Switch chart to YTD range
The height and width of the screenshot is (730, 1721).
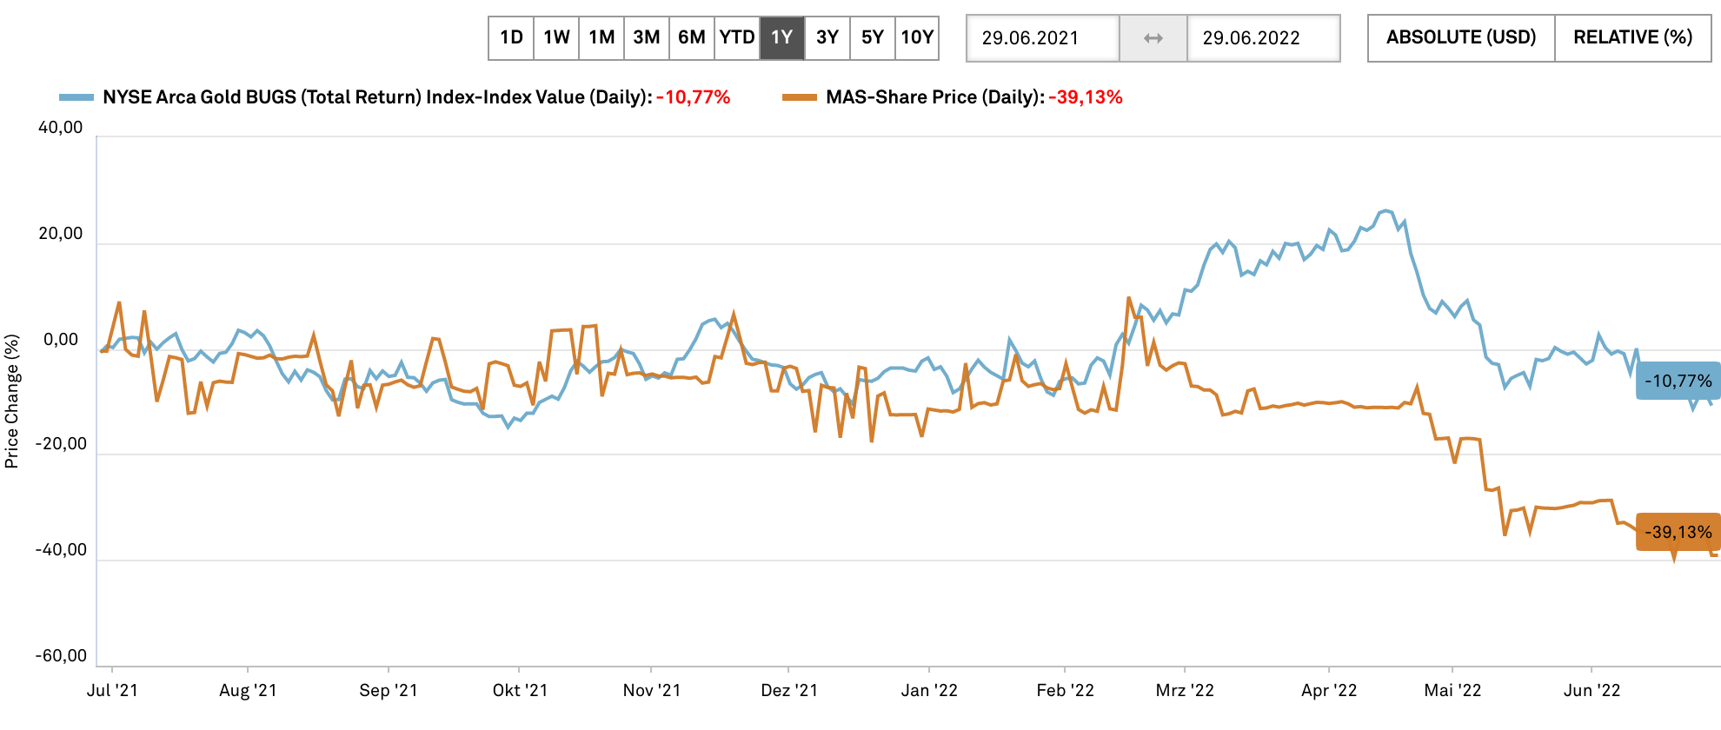[x=737, y=38]
